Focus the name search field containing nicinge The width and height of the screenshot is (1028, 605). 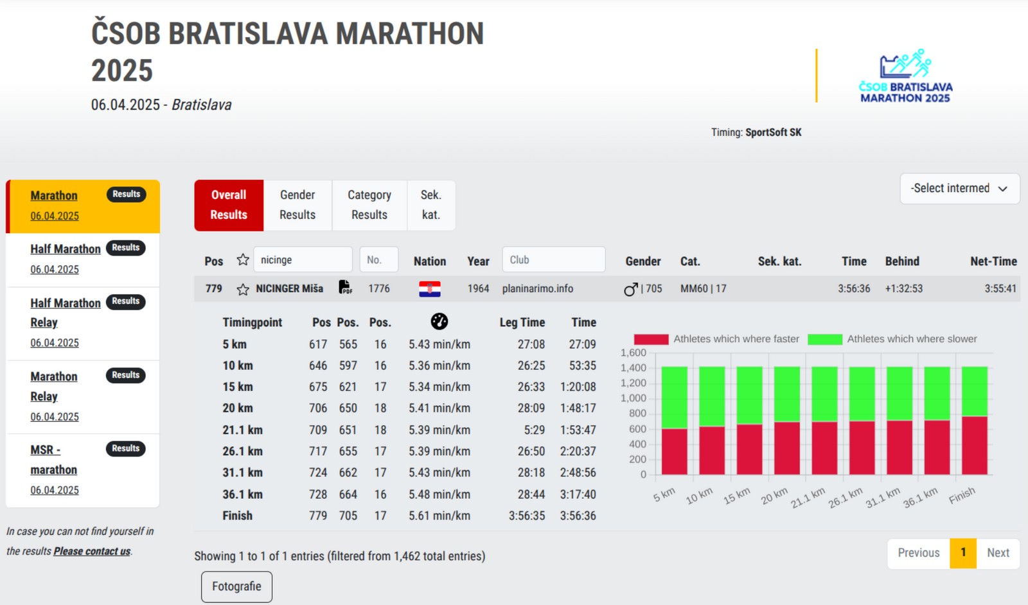tap(303, 259)
